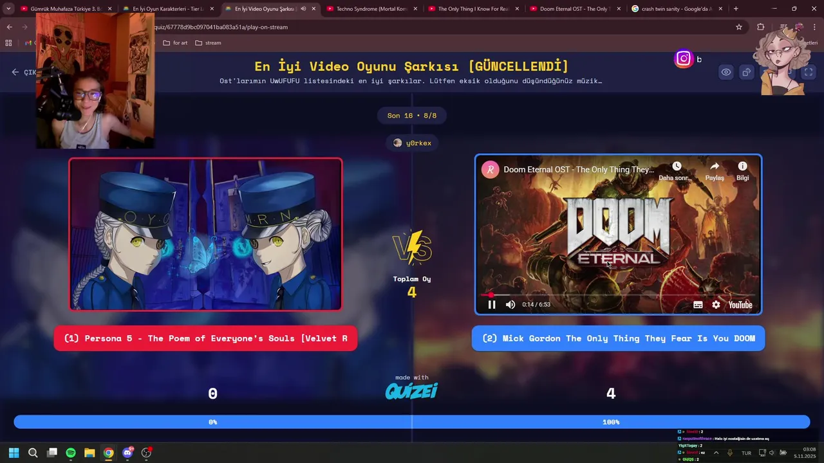The height and width of the screenshot is (463, 824).
Task: Pause the Doom Eternal YouTube video
Action: (x=492, y=305)
